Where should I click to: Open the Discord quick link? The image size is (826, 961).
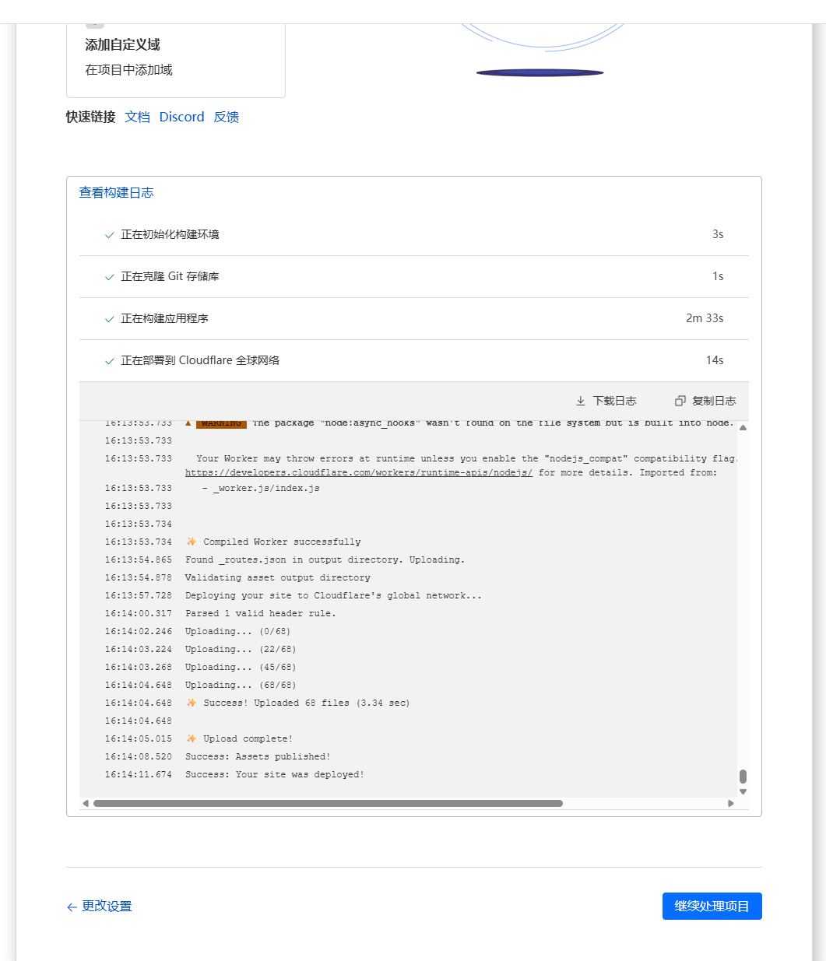181,117
